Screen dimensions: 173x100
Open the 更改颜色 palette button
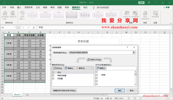point(22,15)
